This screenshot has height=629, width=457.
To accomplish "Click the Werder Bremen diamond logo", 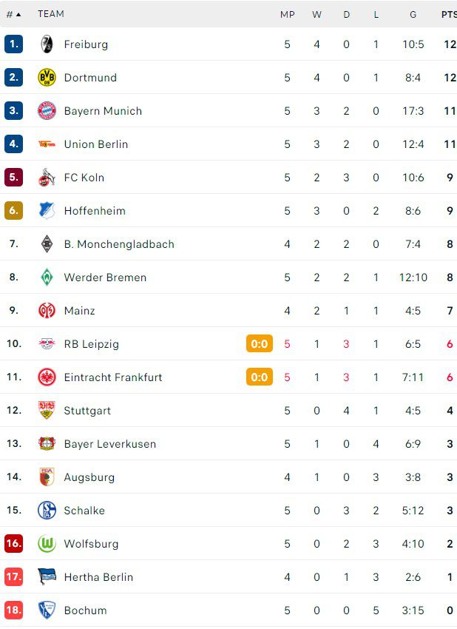I will coord(47,277).
